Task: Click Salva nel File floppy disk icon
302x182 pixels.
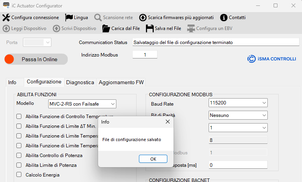Action: [149, 28]
